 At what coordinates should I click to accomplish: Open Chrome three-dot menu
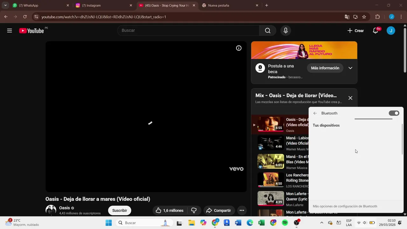click(x=401, y=17)
